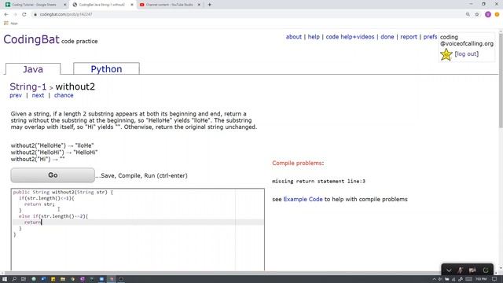The height and width of the screenshot is (283, 503).
Task: Click the lock icon in address bar
Action: point(35,14)
